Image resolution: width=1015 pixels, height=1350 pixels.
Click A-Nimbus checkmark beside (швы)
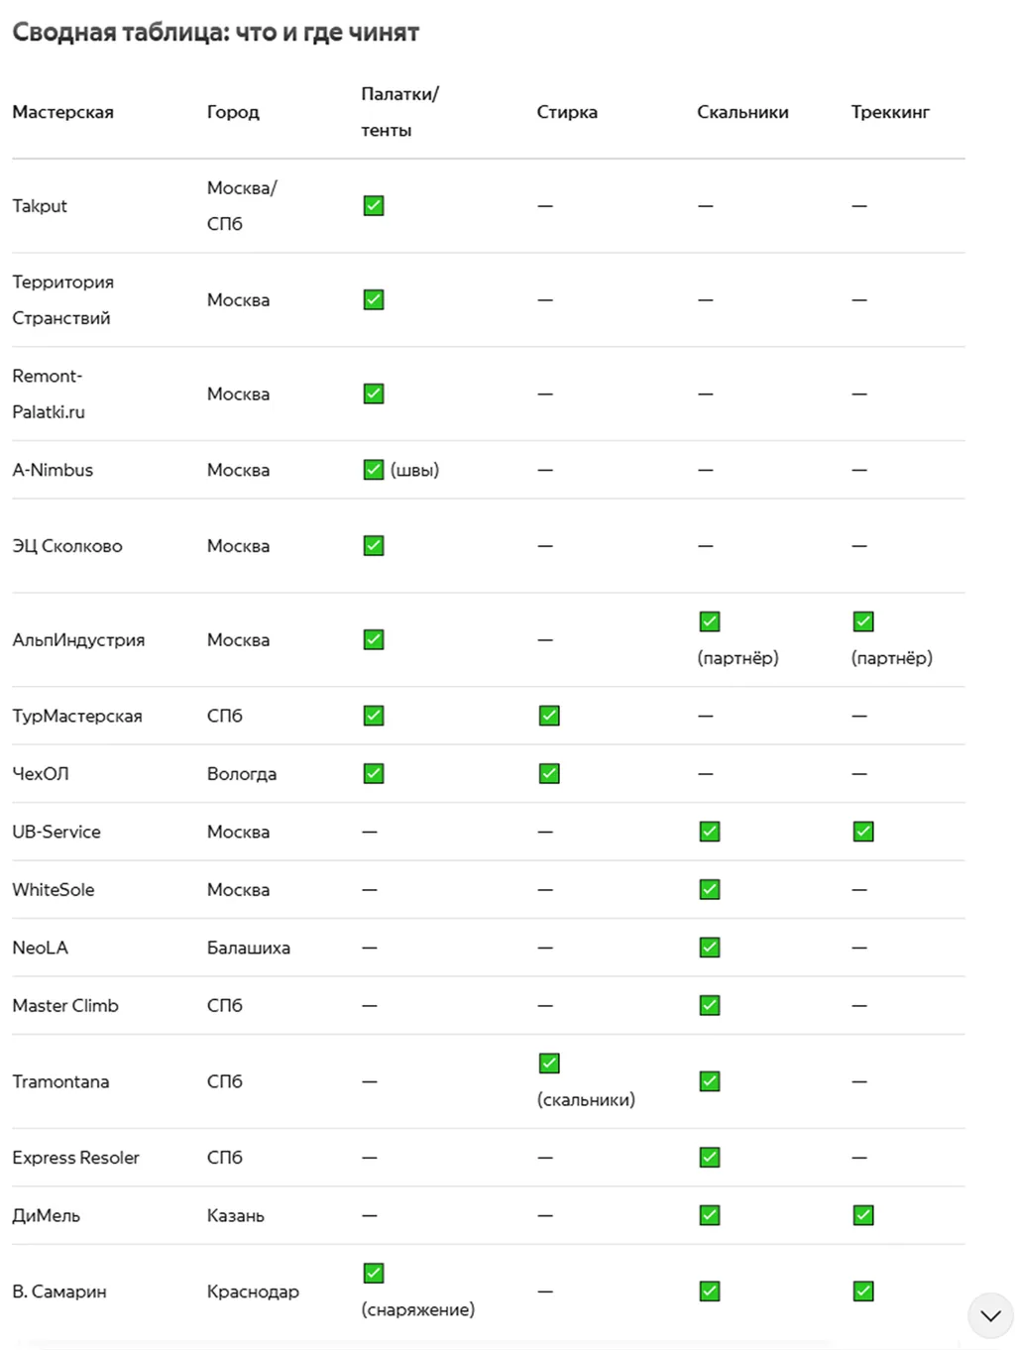[374, 470]
